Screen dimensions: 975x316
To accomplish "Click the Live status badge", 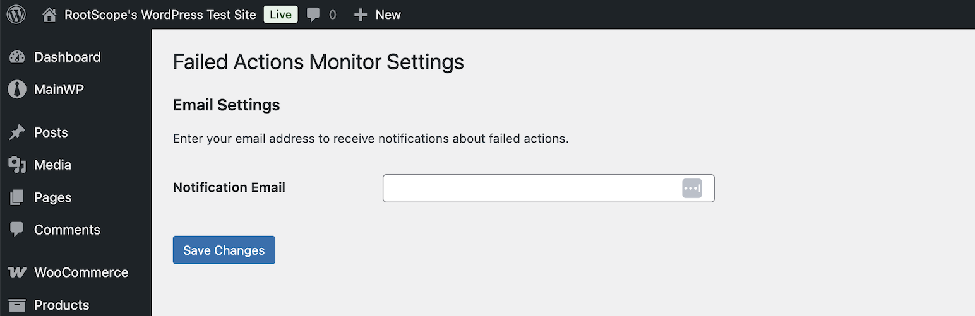I will 281,15.
